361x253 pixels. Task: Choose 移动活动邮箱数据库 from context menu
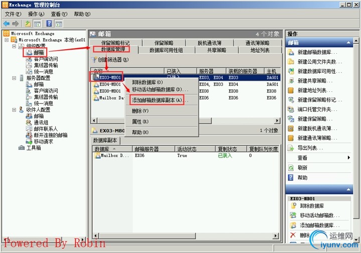161,89
